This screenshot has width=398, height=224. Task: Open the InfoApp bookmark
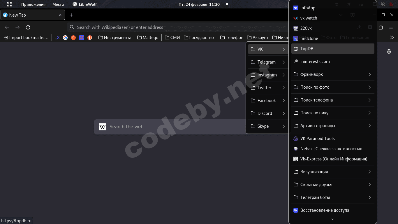[332, 8]
